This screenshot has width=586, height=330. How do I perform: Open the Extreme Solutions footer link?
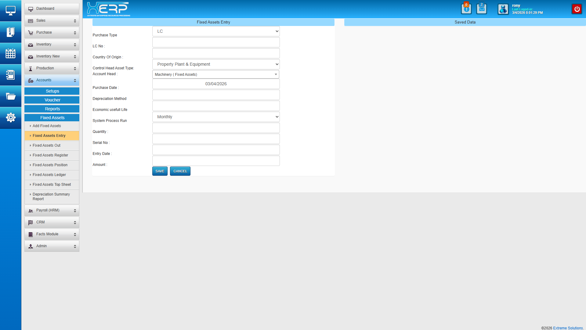[x=568, y=328]
